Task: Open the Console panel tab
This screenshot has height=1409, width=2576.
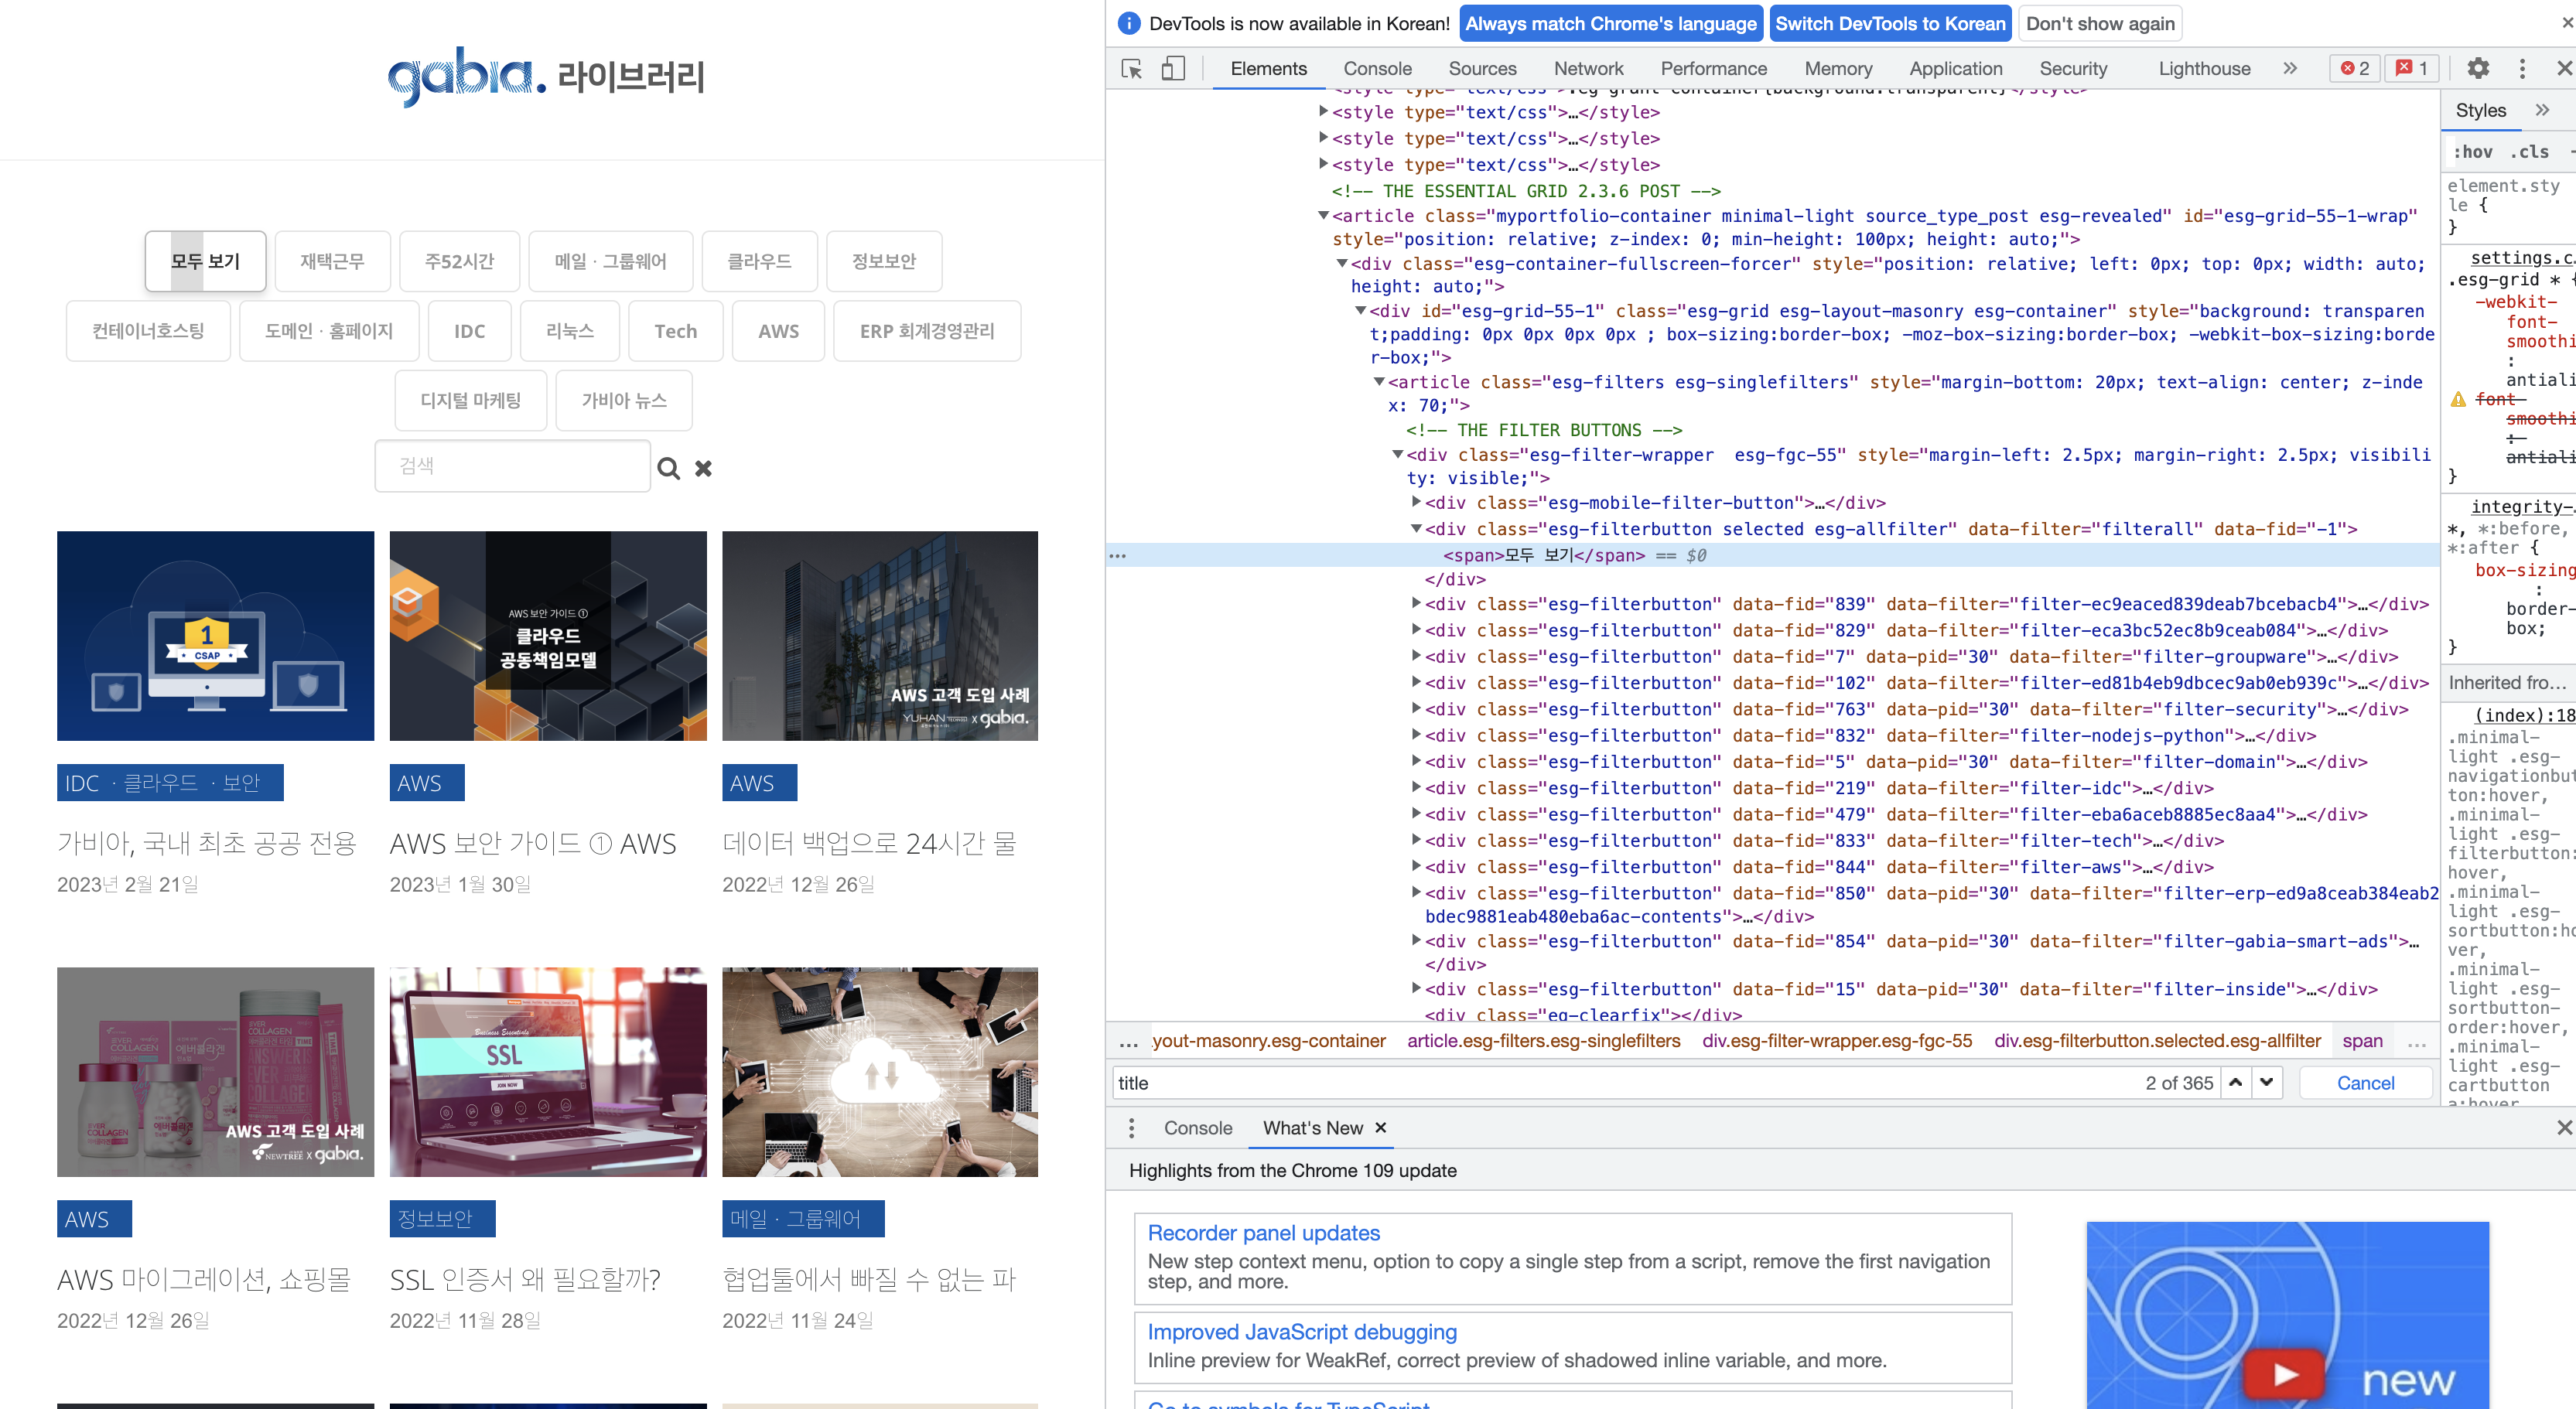Action: (x=1377, y=69)
